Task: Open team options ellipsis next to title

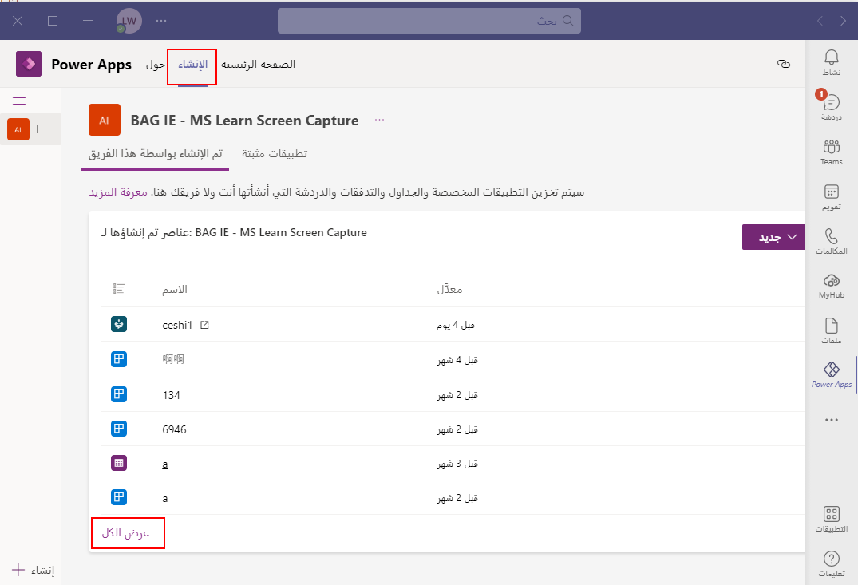Action: coord(379,120)
